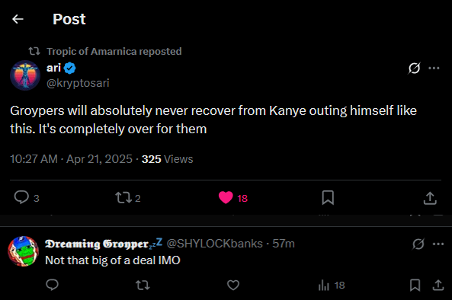Unlike ari's post using the pink heart

[x=226, y=197]
